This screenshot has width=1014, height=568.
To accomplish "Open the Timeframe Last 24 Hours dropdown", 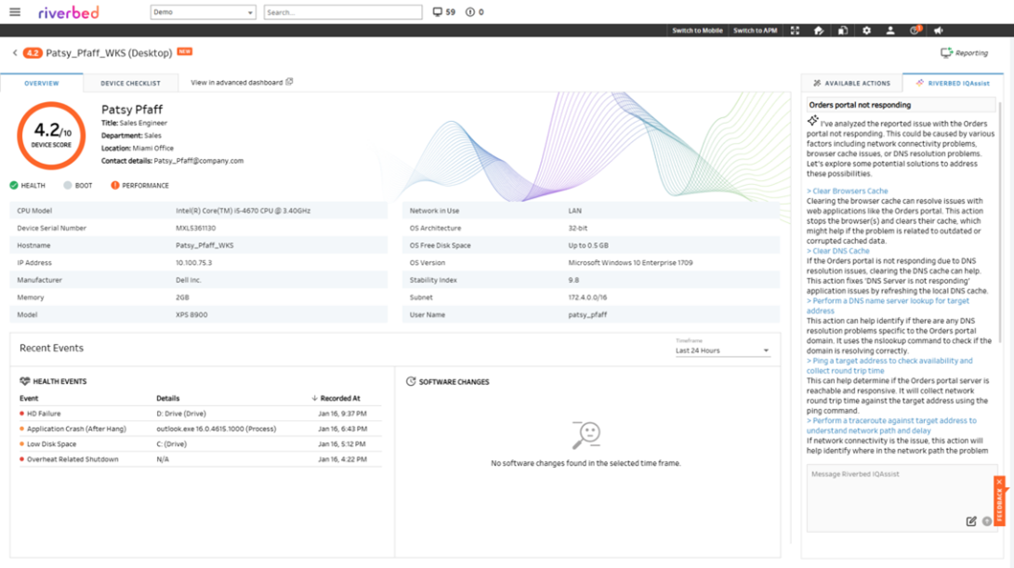I will click(722, 350).
